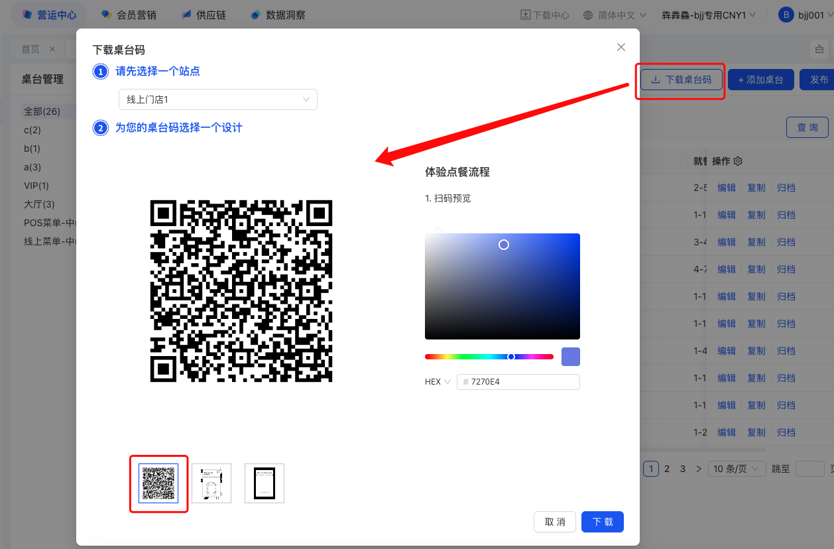Click the 查询 search button
The width and height of the screenshot is (834, 549).
(807, 127)
